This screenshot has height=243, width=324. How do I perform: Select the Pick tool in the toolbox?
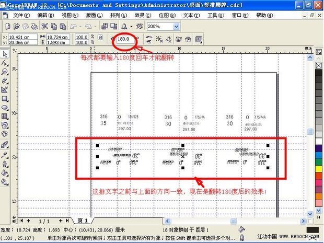click(x=4, y=54)
